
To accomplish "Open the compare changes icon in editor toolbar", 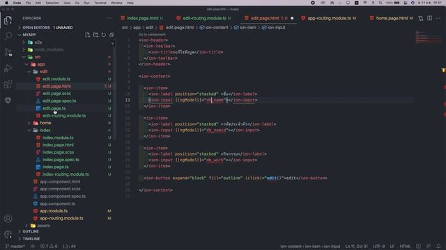I will coord(421,18).
